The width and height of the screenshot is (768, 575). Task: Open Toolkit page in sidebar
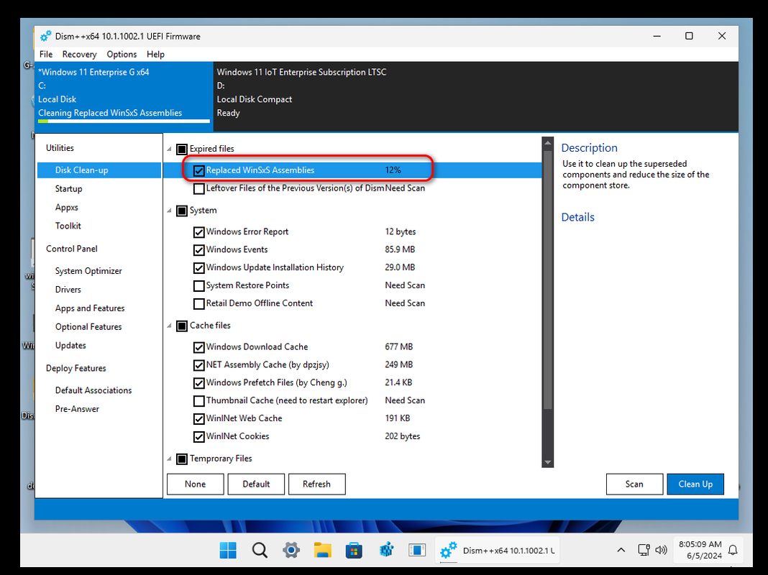click(68, 226)
